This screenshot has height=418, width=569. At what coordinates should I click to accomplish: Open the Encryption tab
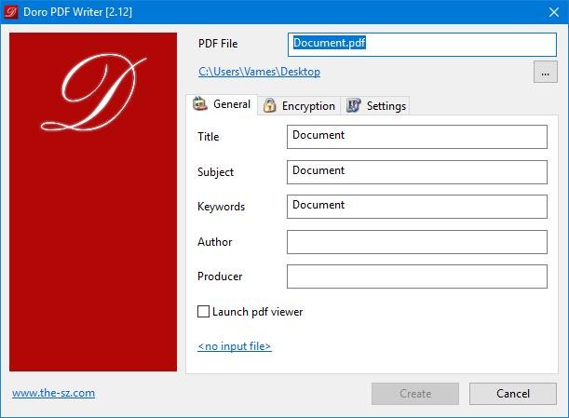coord(299,105)
